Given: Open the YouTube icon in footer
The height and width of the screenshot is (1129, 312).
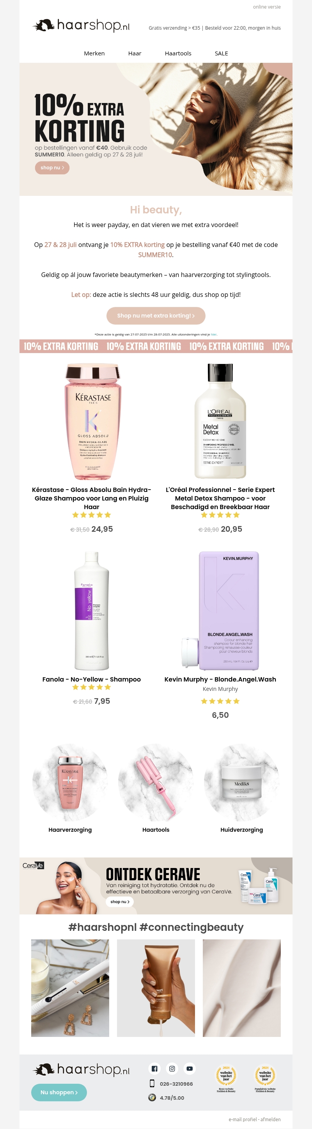Looking at the screenshot, I should point(189,1069).
